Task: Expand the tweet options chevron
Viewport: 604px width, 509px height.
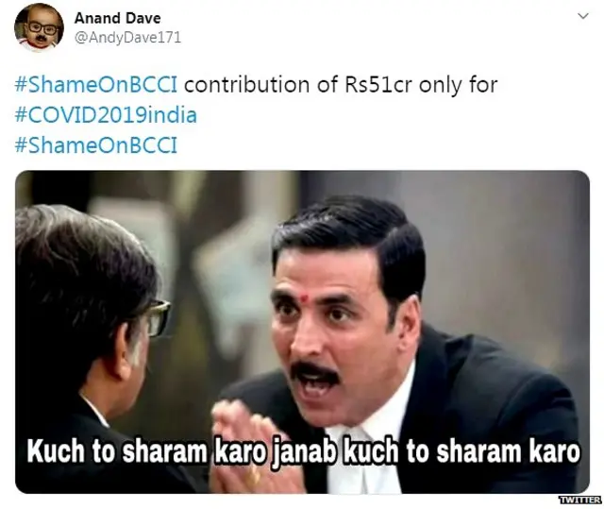Action: point(583,16)
